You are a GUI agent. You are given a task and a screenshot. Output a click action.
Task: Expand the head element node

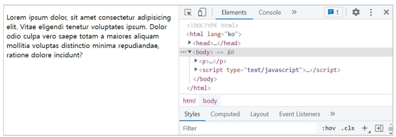click(x=189, y=43)
